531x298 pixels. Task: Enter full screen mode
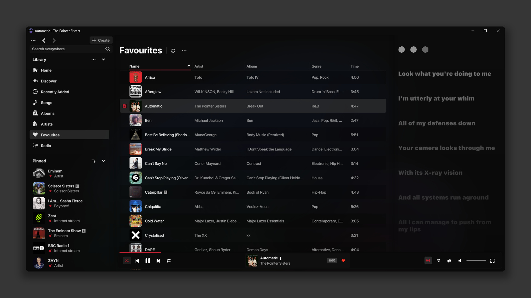pos(492,261)
